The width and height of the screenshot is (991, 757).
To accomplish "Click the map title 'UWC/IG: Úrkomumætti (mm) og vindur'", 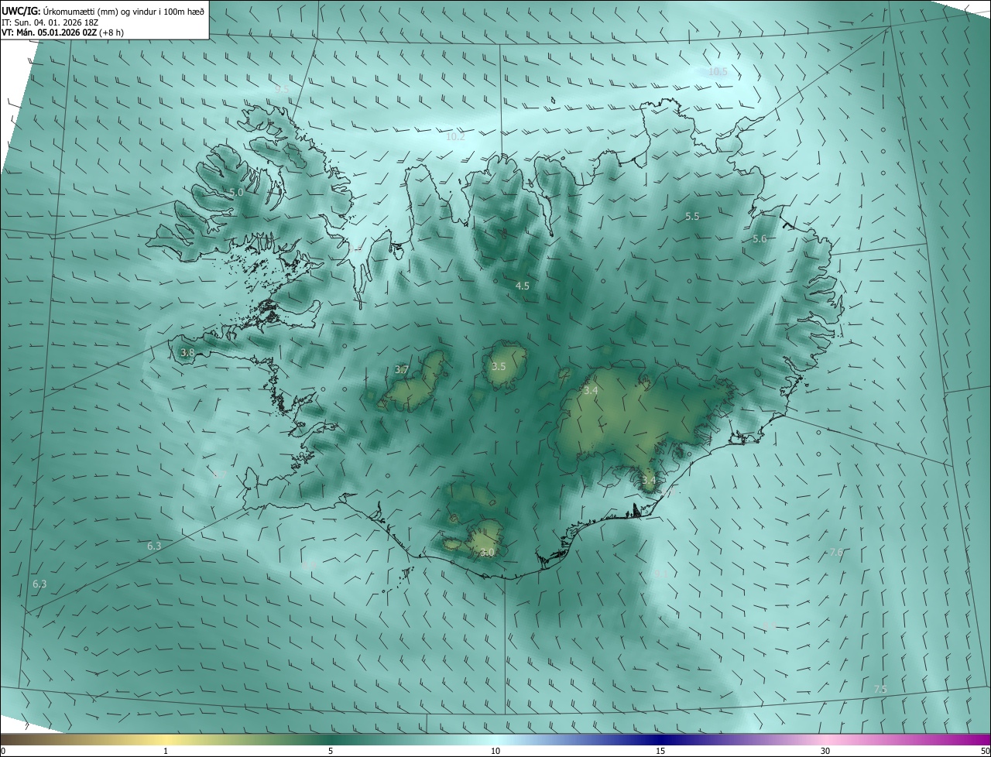I will tap(103, 11).
